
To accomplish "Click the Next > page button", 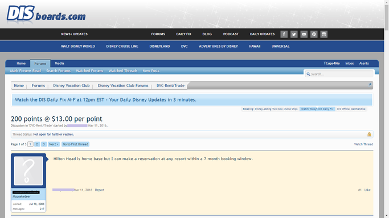I will [54, 144].
